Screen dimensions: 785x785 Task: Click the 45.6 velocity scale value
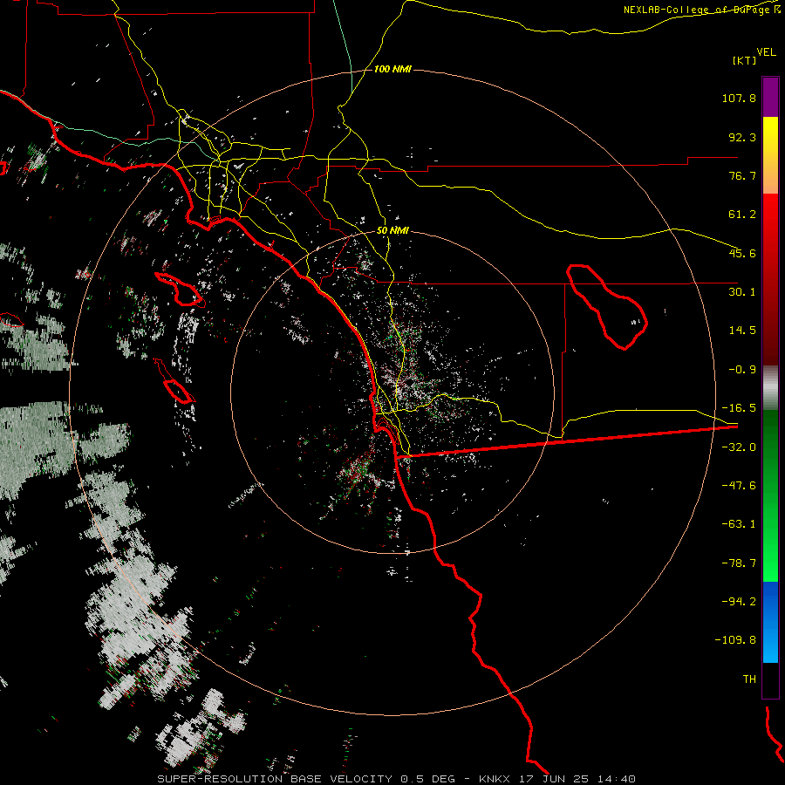coord(742,253)
